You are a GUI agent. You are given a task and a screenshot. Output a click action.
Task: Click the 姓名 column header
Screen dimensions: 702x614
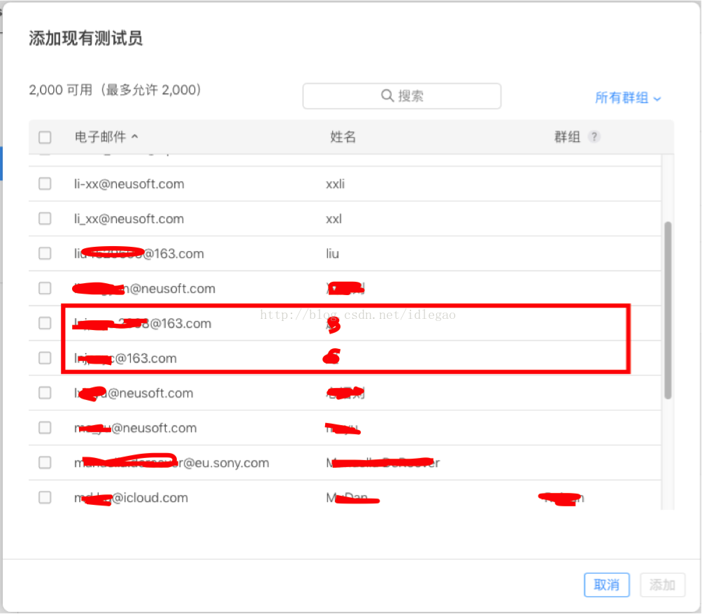tap(343, 137)
